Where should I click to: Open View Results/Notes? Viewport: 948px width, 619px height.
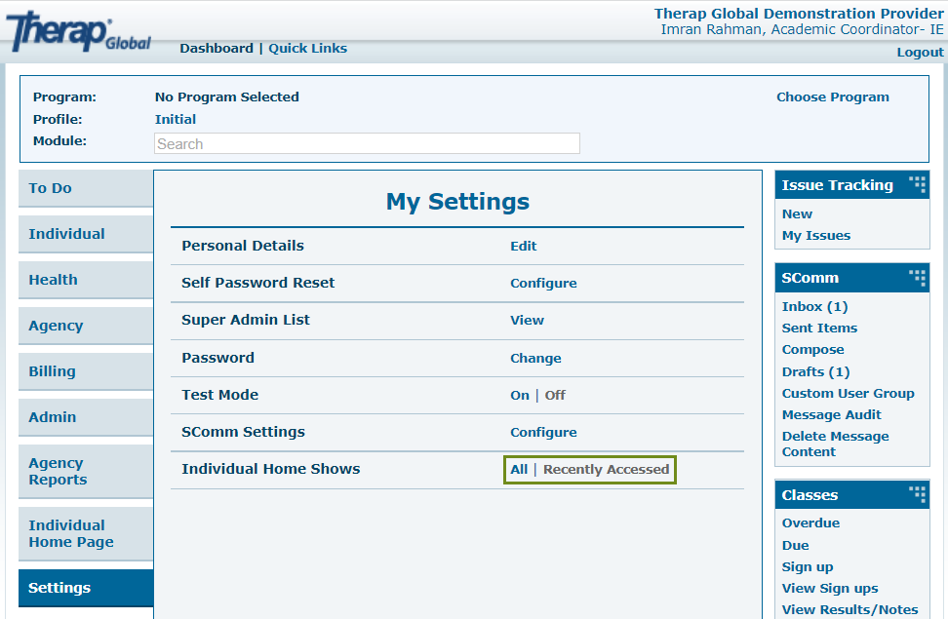point(850,610)
